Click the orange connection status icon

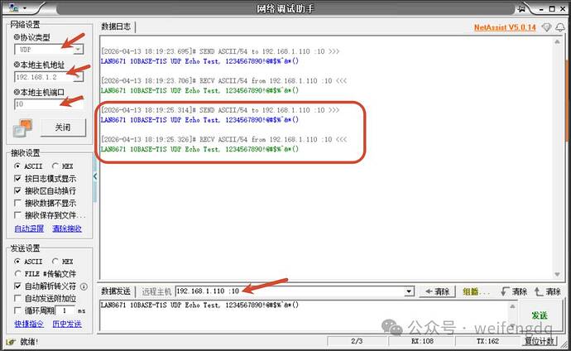[x=22, y=127]
